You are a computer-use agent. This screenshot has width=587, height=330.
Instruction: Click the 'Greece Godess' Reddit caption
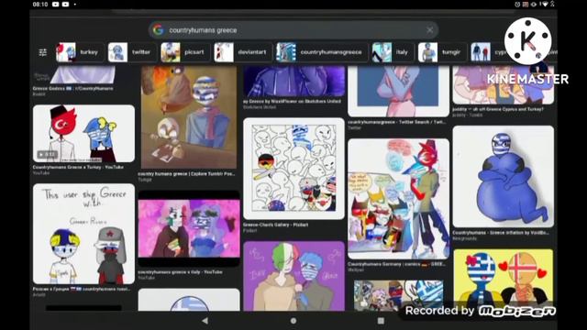click(73, 89)
